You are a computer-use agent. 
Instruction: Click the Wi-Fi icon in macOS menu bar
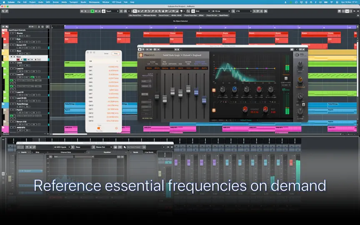331,2
